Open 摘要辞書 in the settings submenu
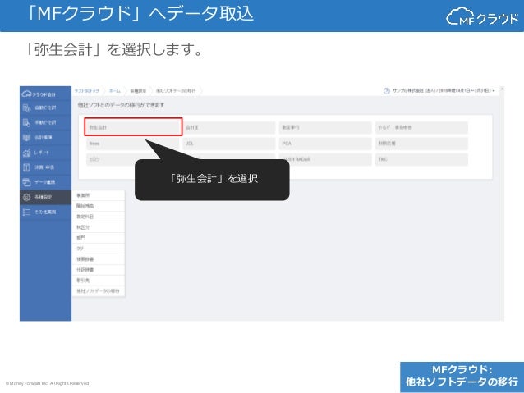 99,259
